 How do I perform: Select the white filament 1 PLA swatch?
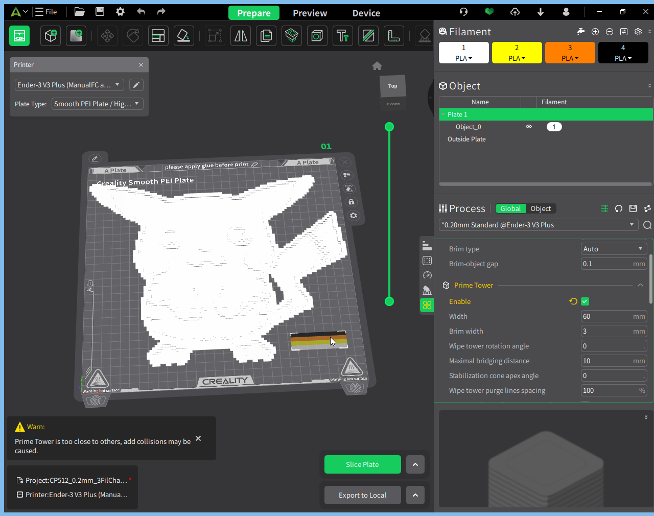pyautogui.click(x=464, y=53)
